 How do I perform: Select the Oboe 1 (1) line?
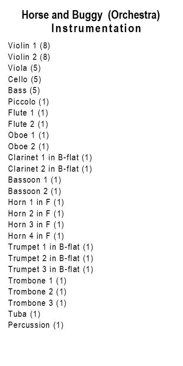[28, 135]
